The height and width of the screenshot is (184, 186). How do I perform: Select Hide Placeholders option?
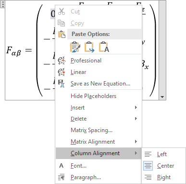tap(99, 96)
